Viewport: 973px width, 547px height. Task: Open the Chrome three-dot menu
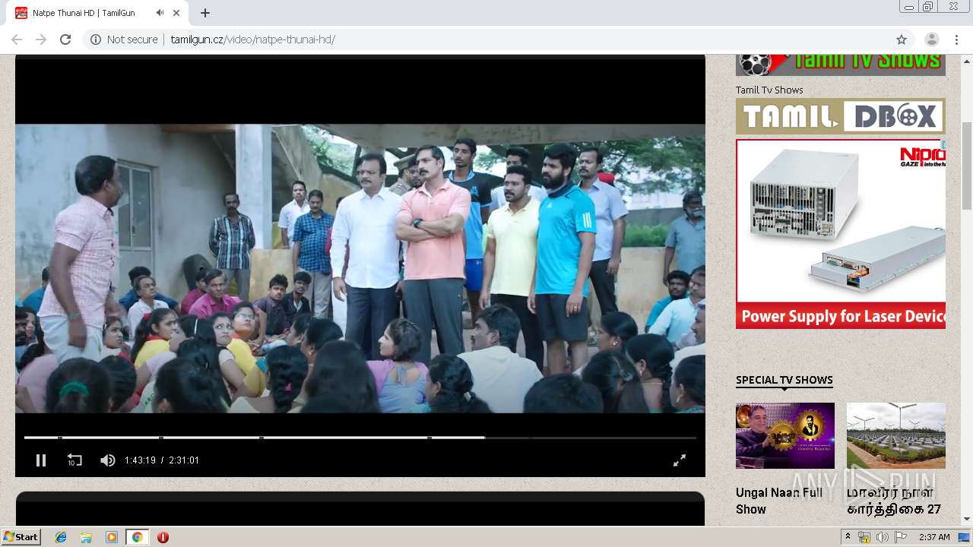(x=956, y=40)
